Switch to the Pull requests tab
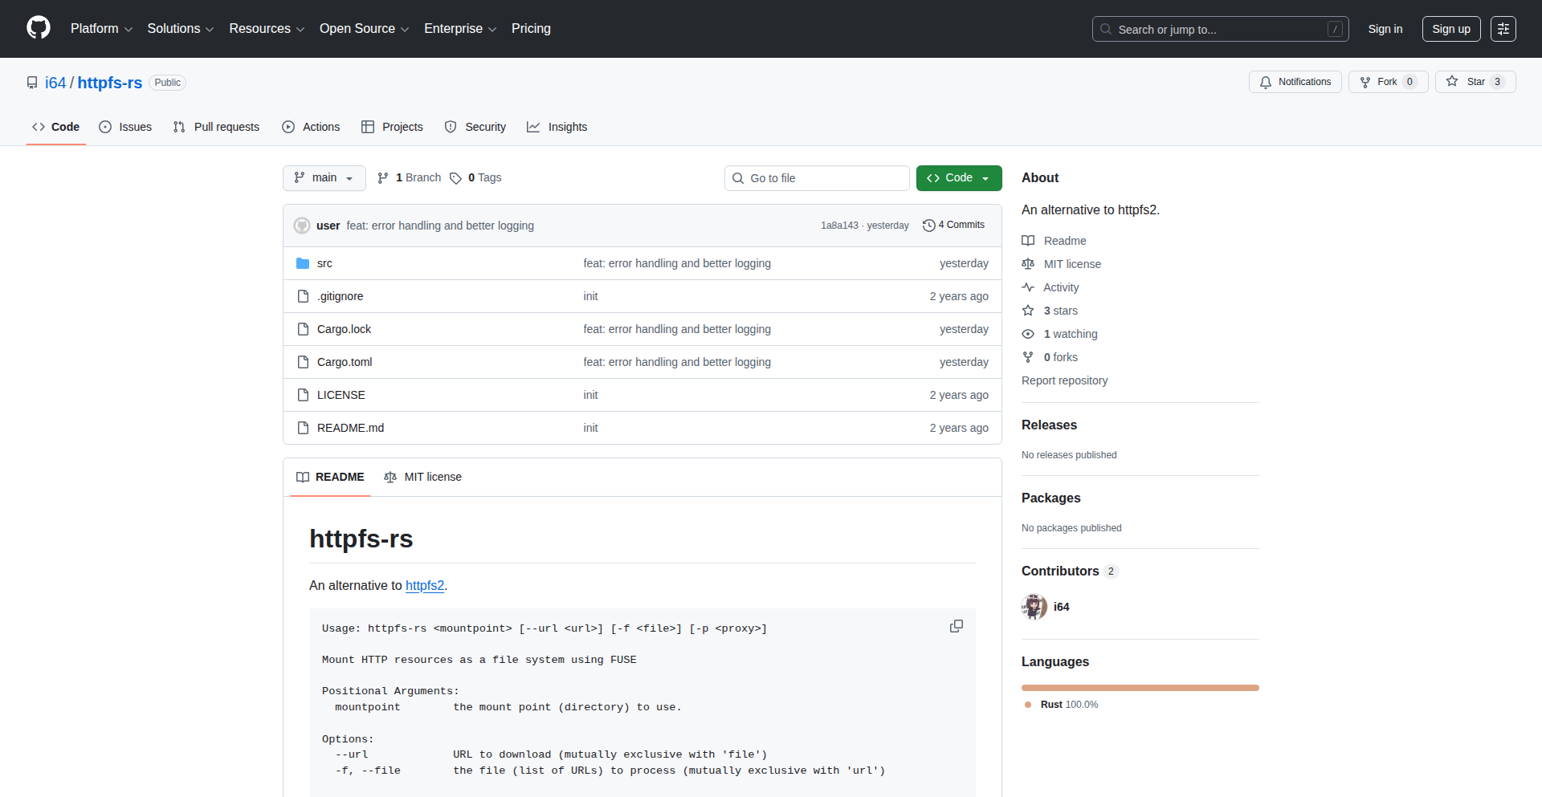Viewport: 1542px width, 797px height. tap(215, 127)
